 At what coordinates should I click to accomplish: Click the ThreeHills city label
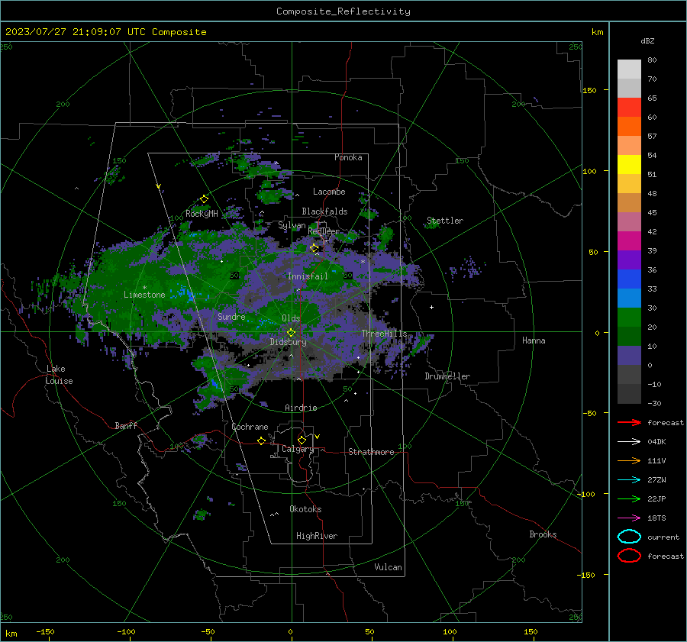[384, 334]
